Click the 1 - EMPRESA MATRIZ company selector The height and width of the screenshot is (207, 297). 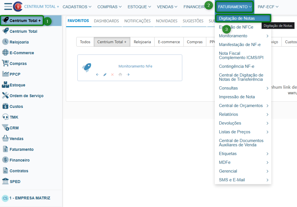coord(30,198)
